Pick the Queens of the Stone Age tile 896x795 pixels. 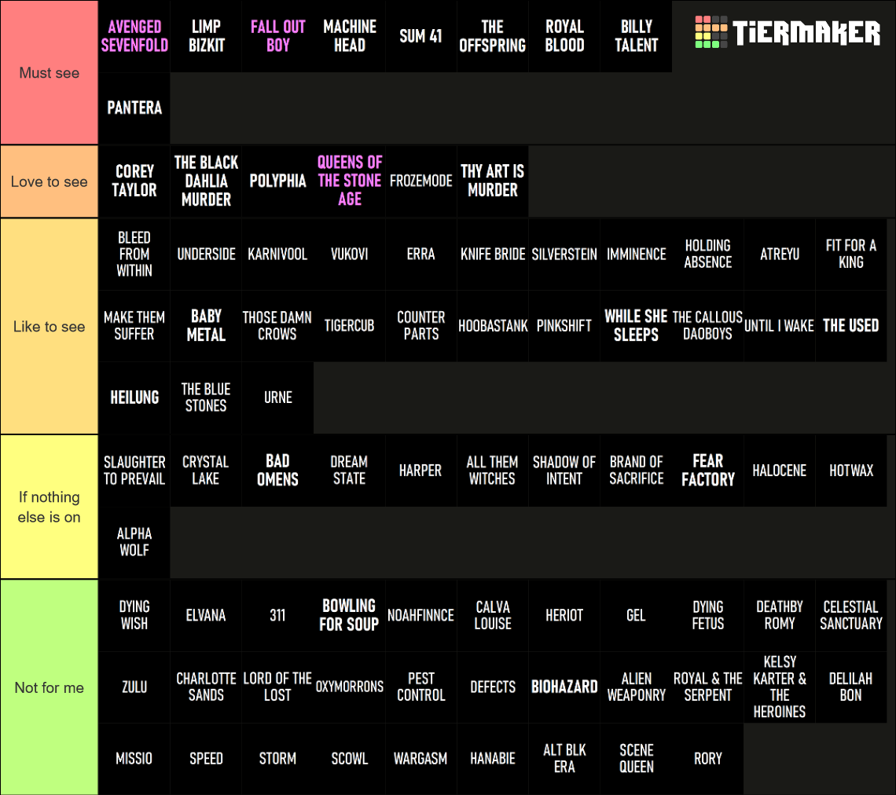click(x=350, y=181)
